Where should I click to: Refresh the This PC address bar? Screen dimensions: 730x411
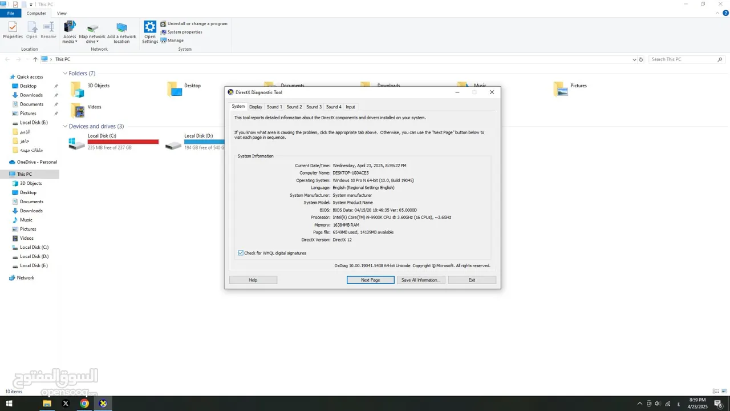tap(641, 59)
